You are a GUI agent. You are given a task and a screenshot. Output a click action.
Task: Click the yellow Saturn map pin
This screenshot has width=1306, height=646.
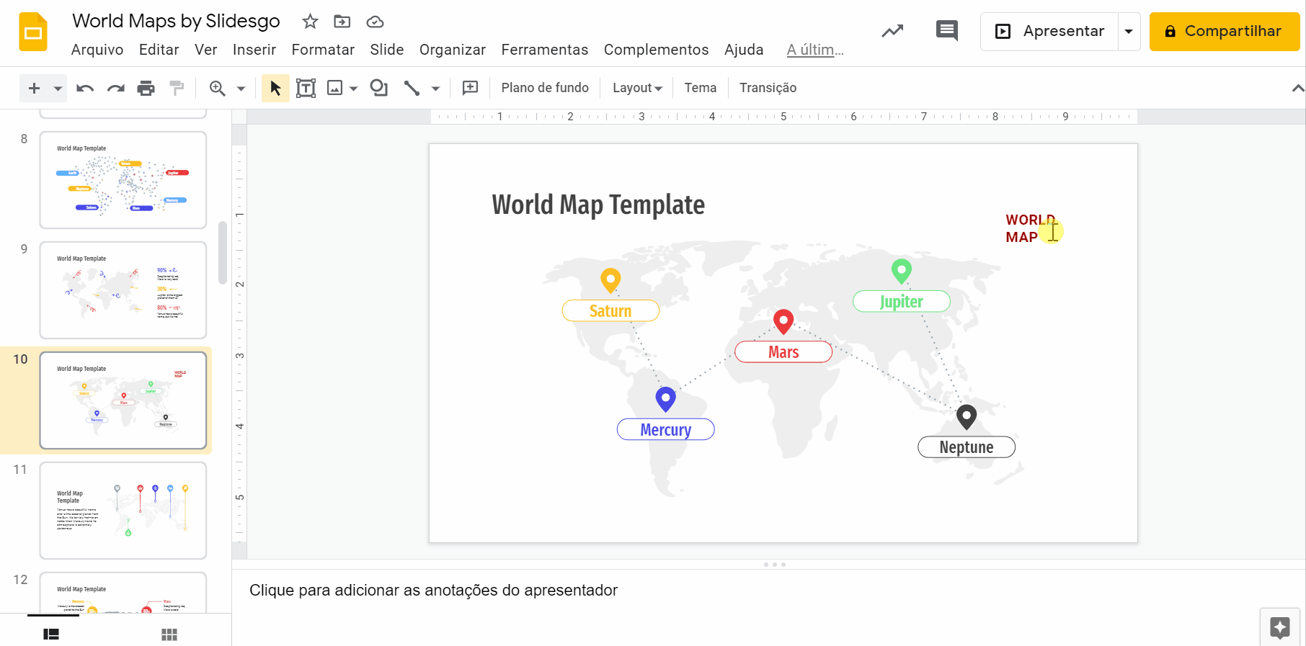[610, 280]
